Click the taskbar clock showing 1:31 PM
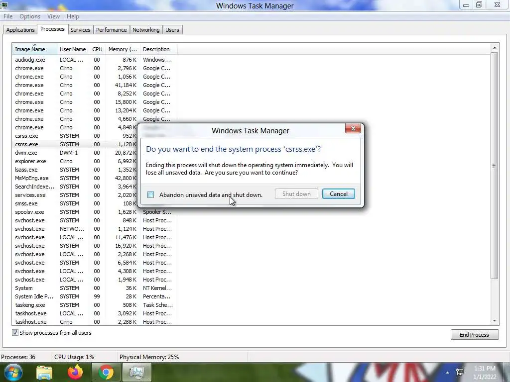510x382 pixels. 485,373
